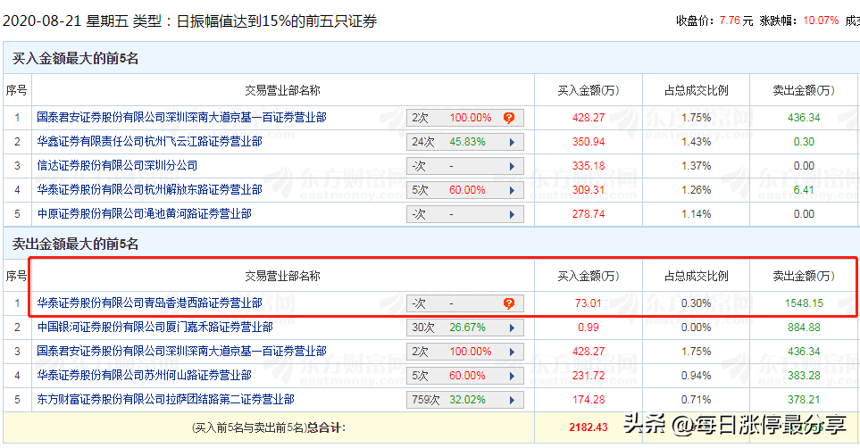Click arrow icon in 中国银河厦门嘉禾路 row
The width and height of the screenshot is (860, 448).
pyautogui.click(x=512, y=328)
